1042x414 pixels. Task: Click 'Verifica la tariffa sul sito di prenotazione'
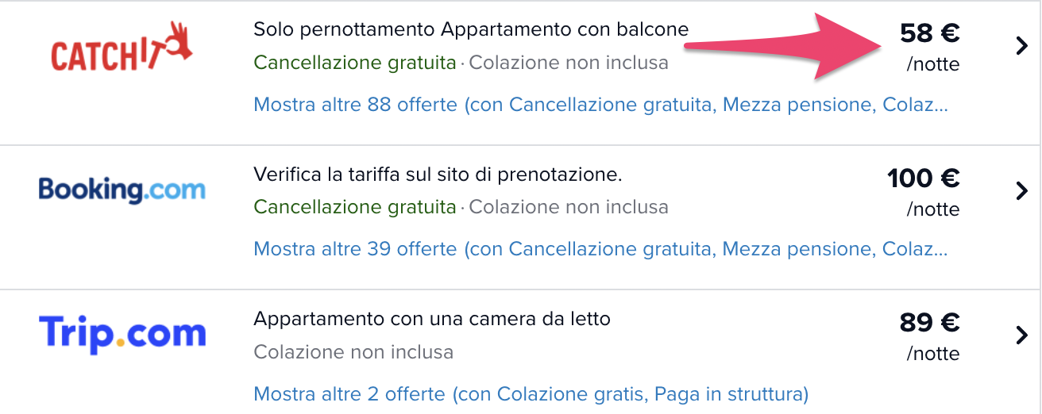pos(438,174)
